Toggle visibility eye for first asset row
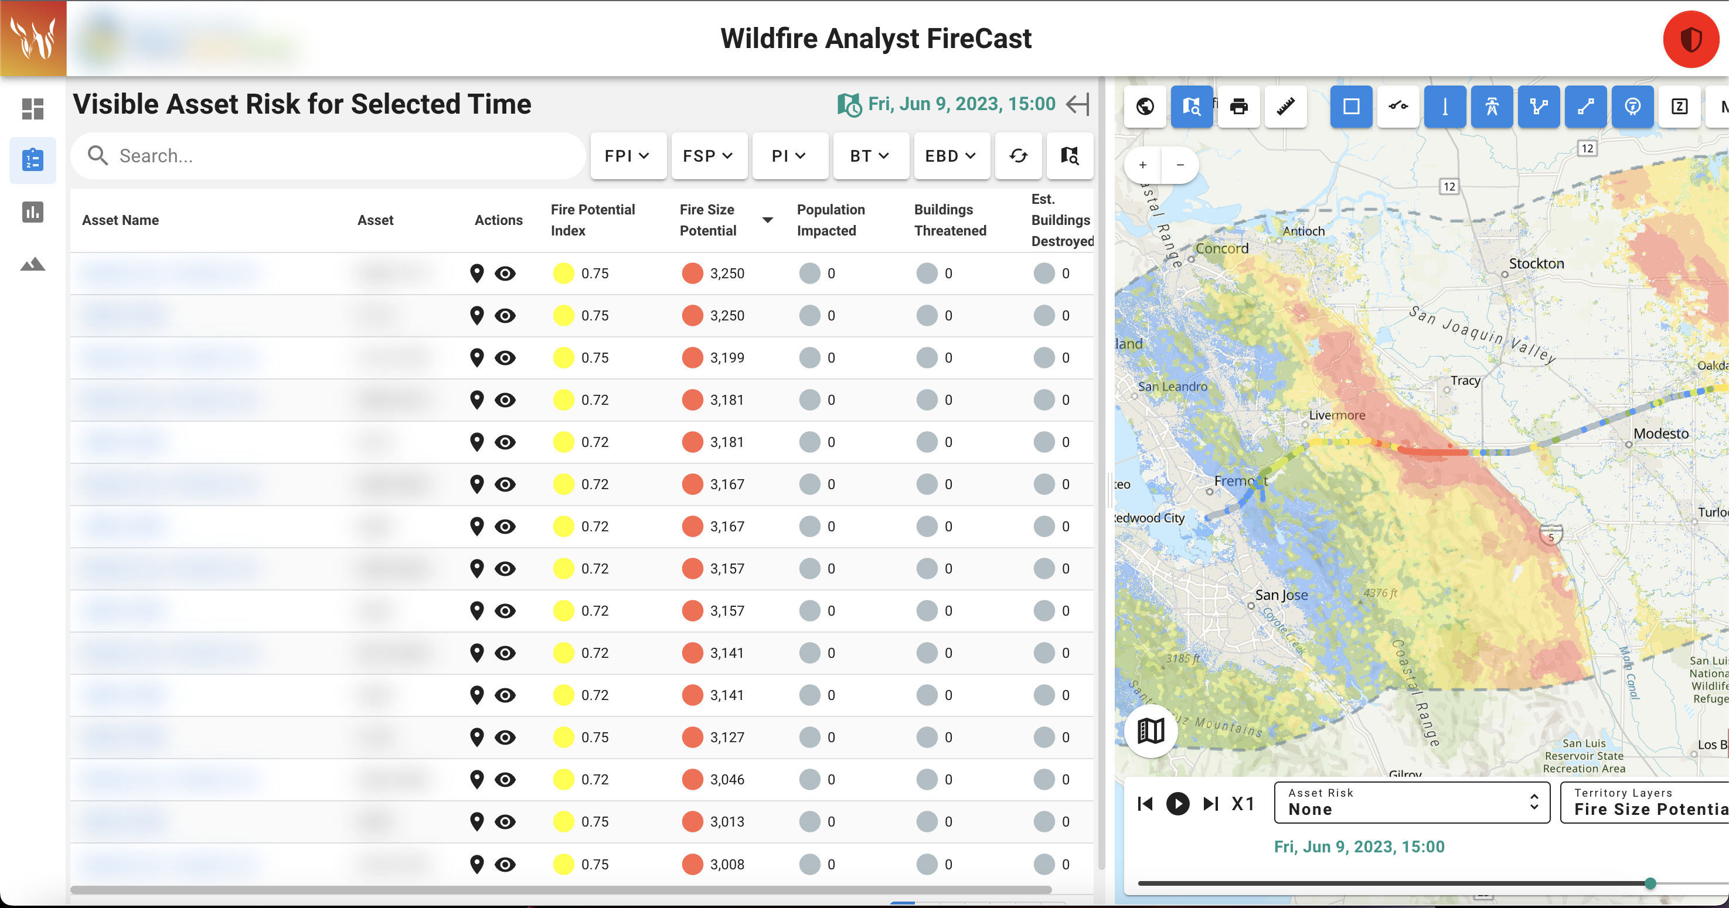Viewport: 1729px width, 908px height. [505, 274]
